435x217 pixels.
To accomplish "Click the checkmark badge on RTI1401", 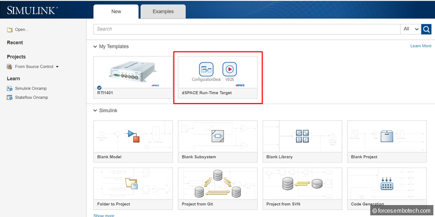I will [x=100, y=88].
